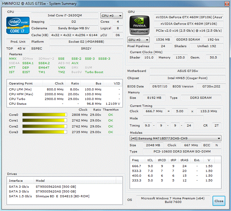The width and height of the screenshot is (231, 211).
Task: Click the Sandy Bridge-MB SV codename field
Action: tap(74, 28)
